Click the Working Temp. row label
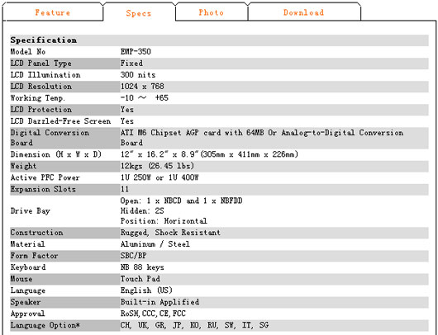 38,98
